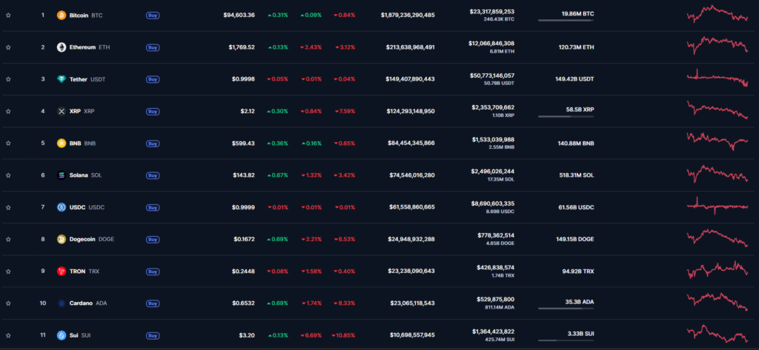Screen dimensions: 759x350
Task: Click the Buy button for USDC
Action: pos(153,207)
